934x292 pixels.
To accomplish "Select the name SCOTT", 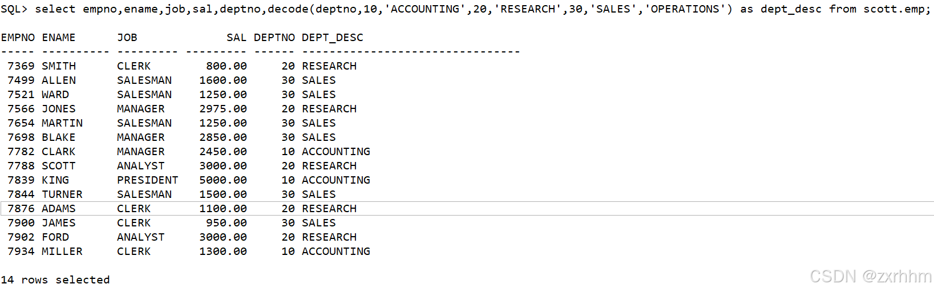I will 59,166.
